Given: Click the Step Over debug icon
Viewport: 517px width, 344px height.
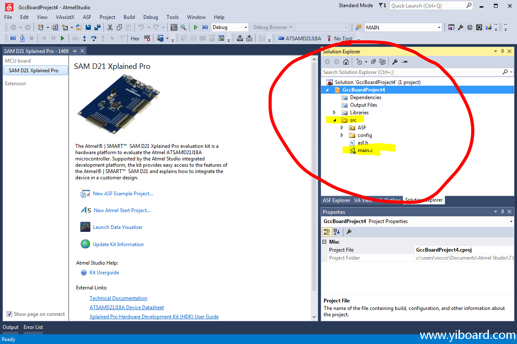Looking at the screenshot, I should [x=94, y=38].
